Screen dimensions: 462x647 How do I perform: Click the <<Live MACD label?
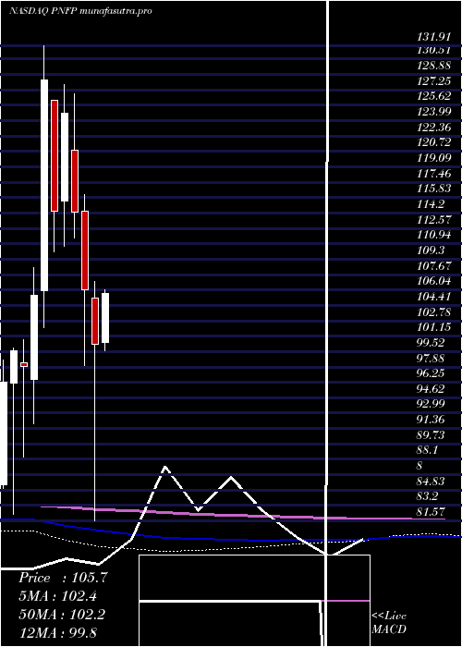389,623
